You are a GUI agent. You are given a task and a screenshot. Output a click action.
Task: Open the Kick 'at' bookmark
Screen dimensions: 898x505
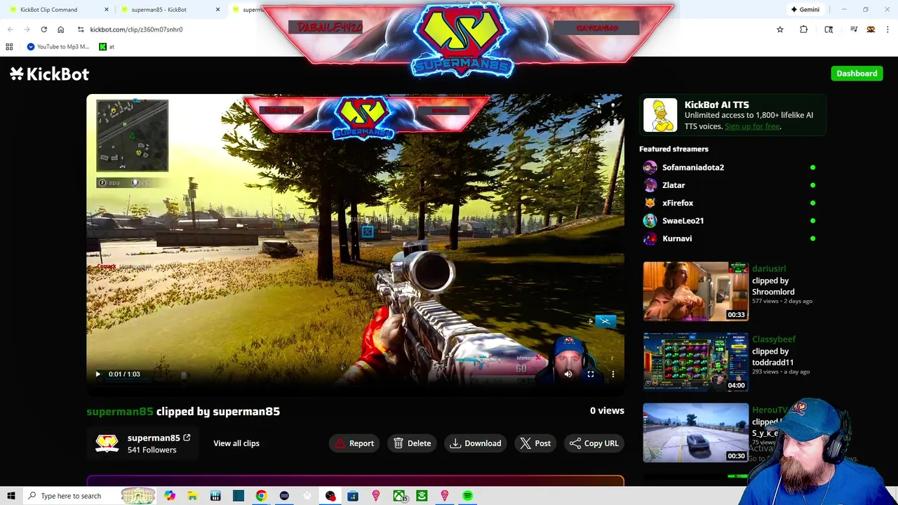tap(107, 47)
